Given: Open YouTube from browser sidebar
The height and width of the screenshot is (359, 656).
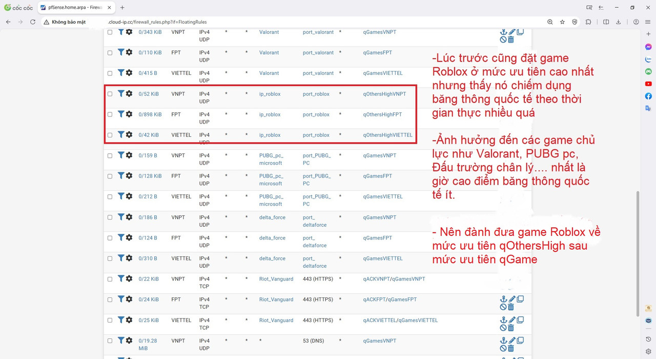Looking at the screenshot, I should [648, 84].
